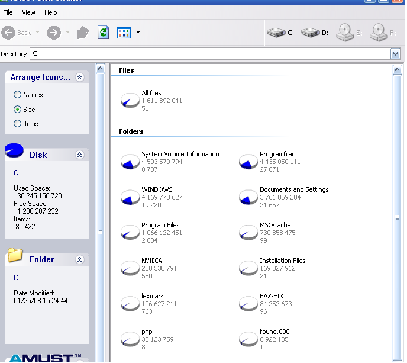This screenshot has height=363, width=407.
Task: Collapse the Disk panel
Action: coord(80,155)
